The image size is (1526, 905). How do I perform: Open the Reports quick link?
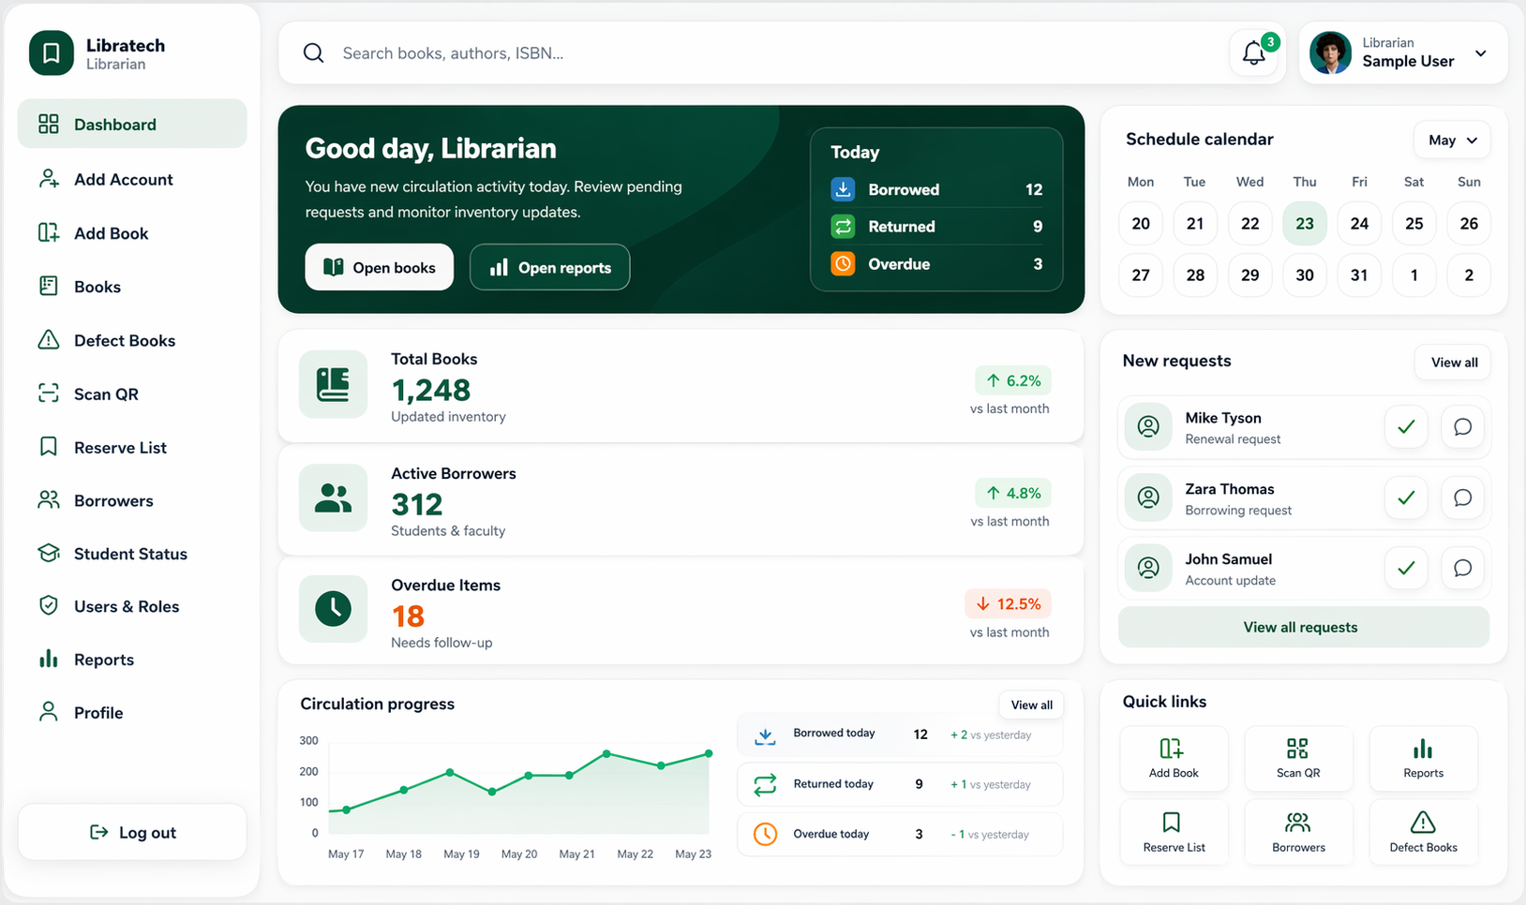pos(1423,758)
